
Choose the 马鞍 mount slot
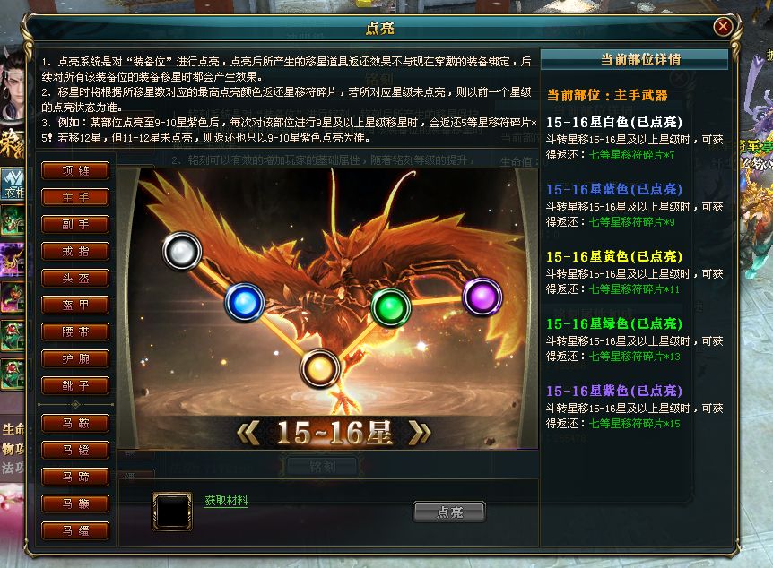point(75,423)
